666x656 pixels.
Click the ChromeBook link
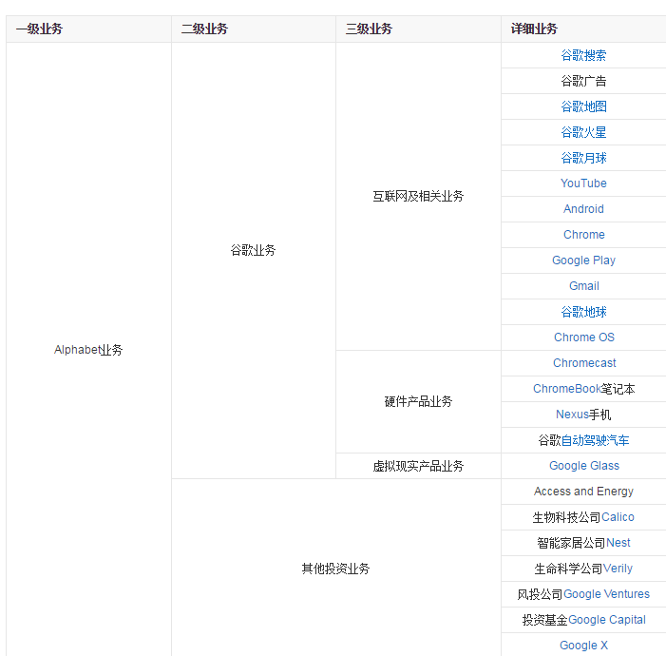pyautogui.click(x=566, y=389)
